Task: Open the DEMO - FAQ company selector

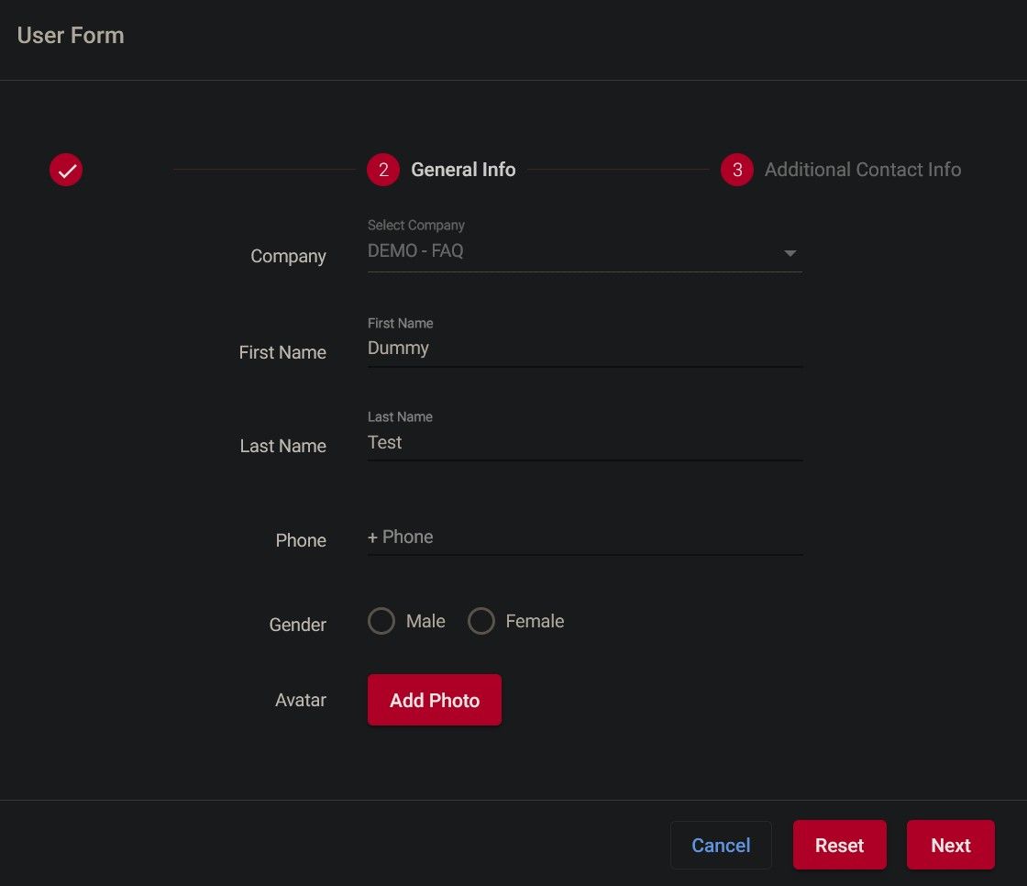Action: tap(569, 251)
